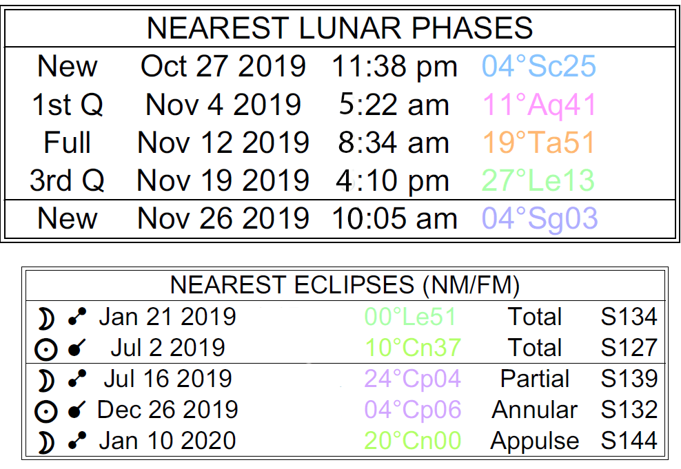Click the Sun symbol beside Jul 2 2019
The width and height of the screenshot is (681, 469).
(45, 348)
